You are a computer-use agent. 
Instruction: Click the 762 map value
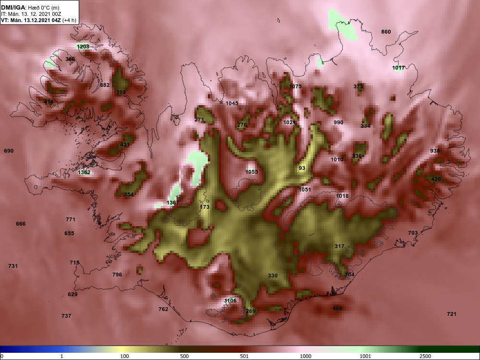pyautogui.click(x=163, y=309)
